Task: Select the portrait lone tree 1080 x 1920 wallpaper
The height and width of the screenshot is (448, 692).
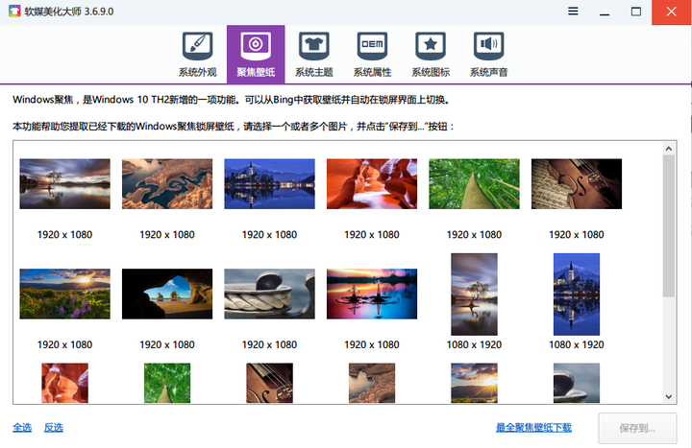Action: click(475, 295)
